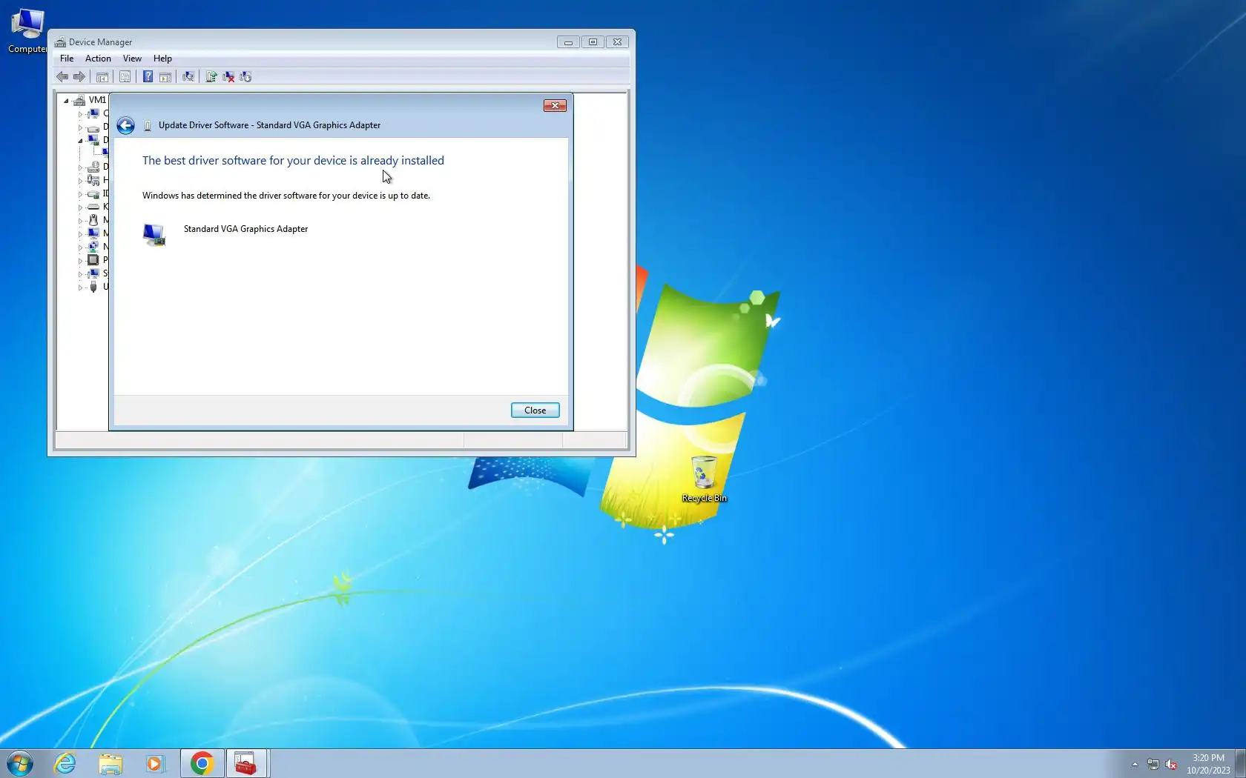Click 'Windows has determined the driver' text
The image size is (1246, 778).
coord(286,196)
